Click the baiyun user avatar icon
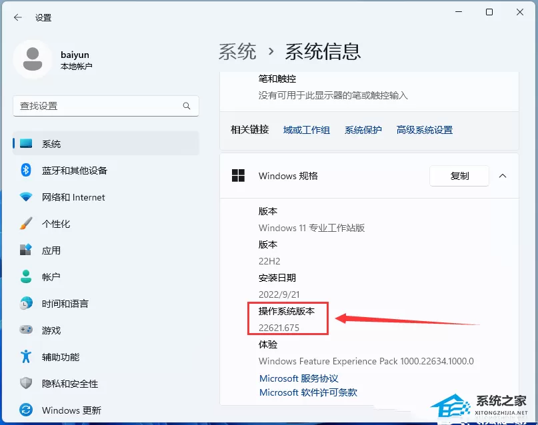The height and width of the screenshot is (425, 538). tap(33, 59)
